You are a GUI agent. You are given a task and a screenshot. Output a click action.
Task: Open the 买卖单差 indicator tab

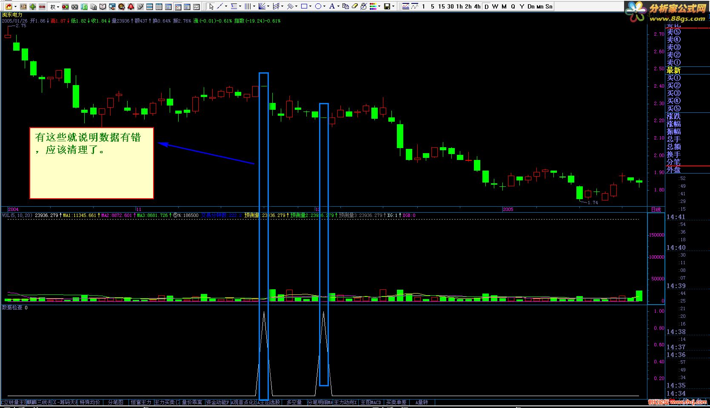pos(396,402)
